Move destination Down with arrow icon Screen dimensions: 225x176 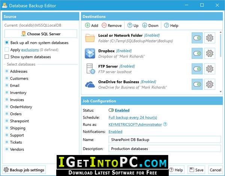pos(144,25)
